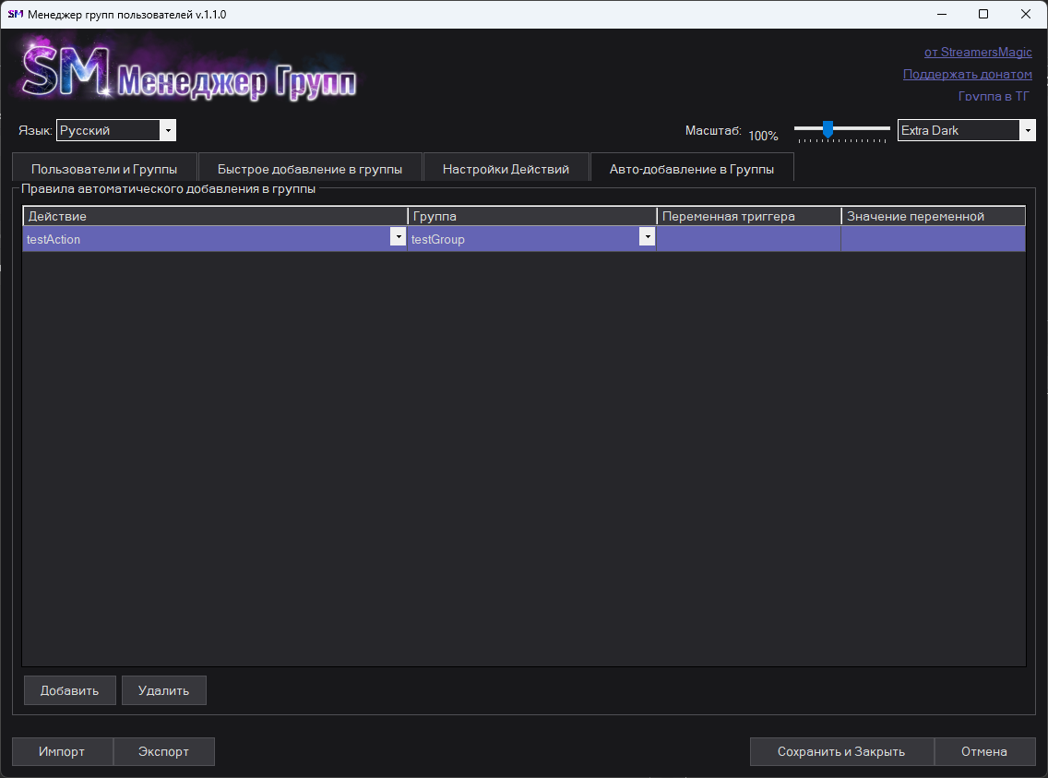Open the от StreamersMagic link

click(x=978, y=53)
